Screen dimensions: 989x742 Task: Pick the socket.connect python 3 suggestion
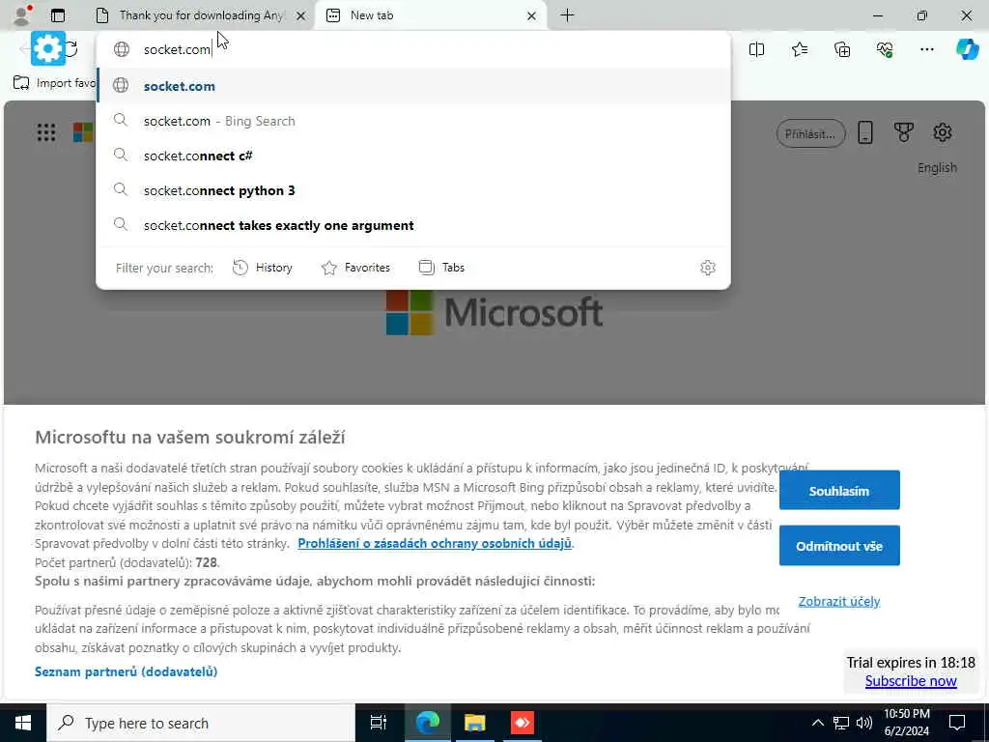413,190
